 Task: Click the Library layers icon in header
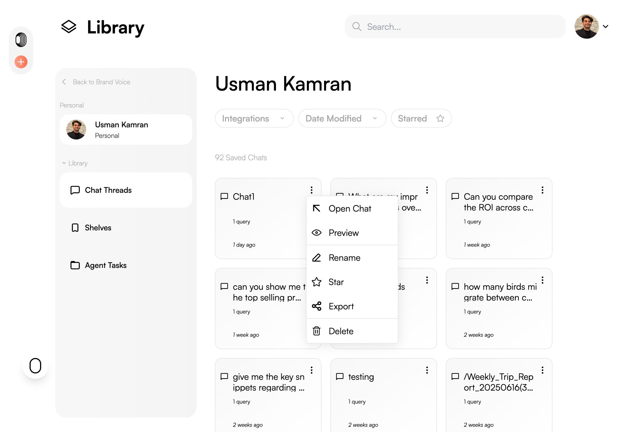pyautogui.click(x=69, y=27)
